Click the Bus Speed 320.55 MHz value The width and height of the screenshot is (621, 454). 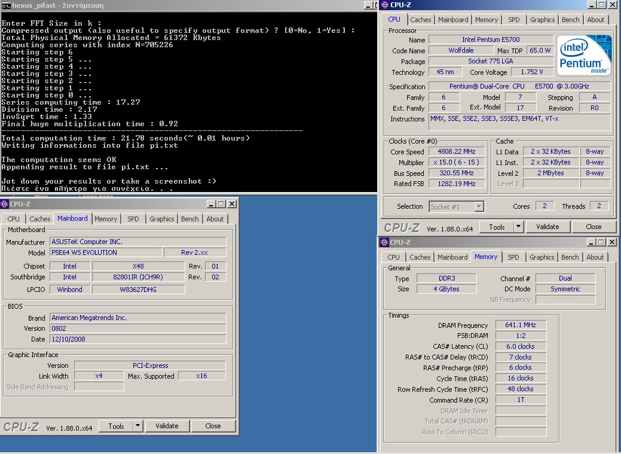pos(457,173)
